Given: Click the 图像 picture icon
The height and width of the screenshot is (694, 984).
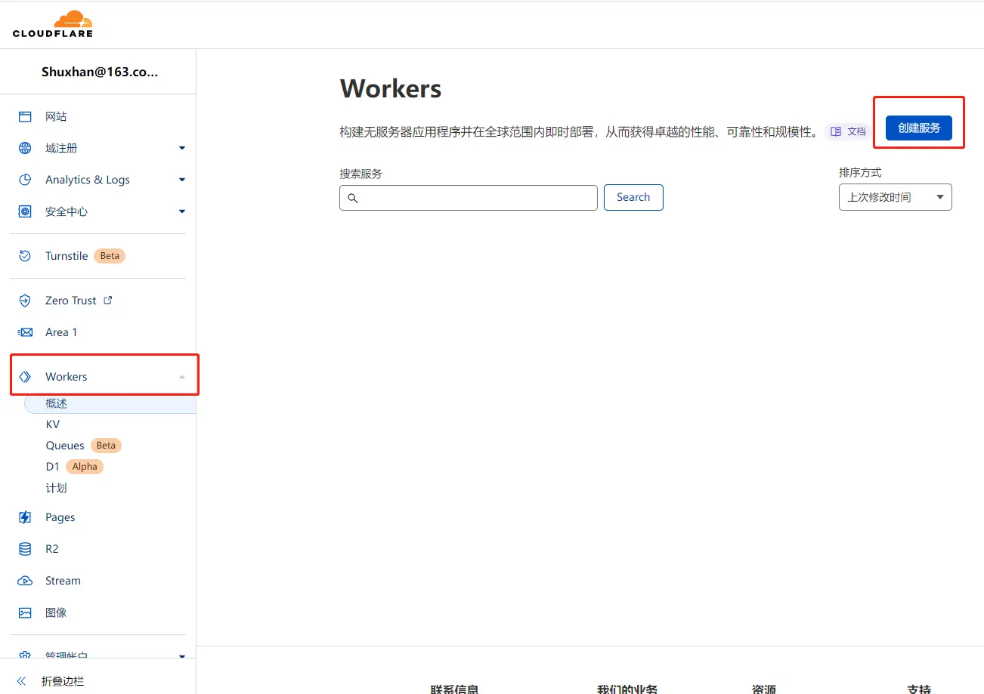Looking at the screenshot, I should [x=25, y=612].
